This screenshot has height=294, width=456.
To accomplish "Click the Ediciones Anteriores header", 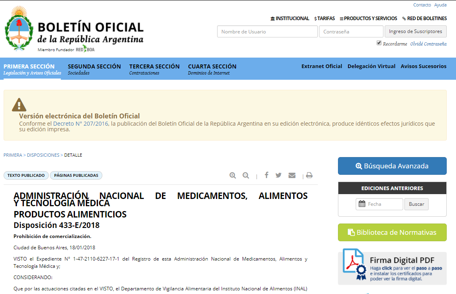I will (x=392, y=188).
